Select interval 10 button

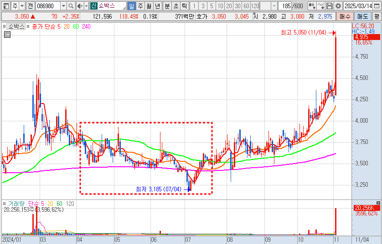(221, 6)
